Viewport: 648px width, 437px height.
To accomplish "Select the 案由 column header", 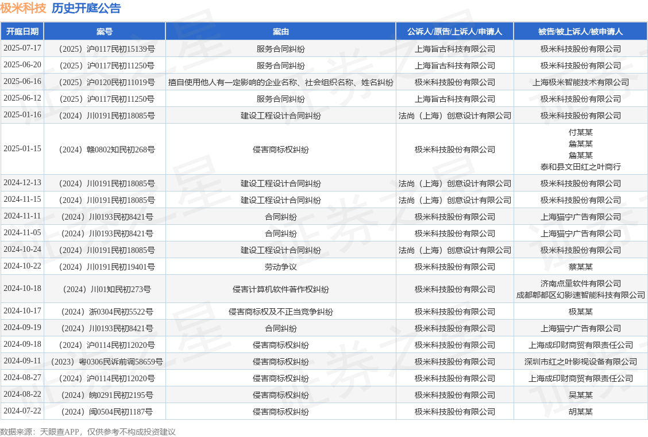I will pyautogui.click(x=280, y=32).
